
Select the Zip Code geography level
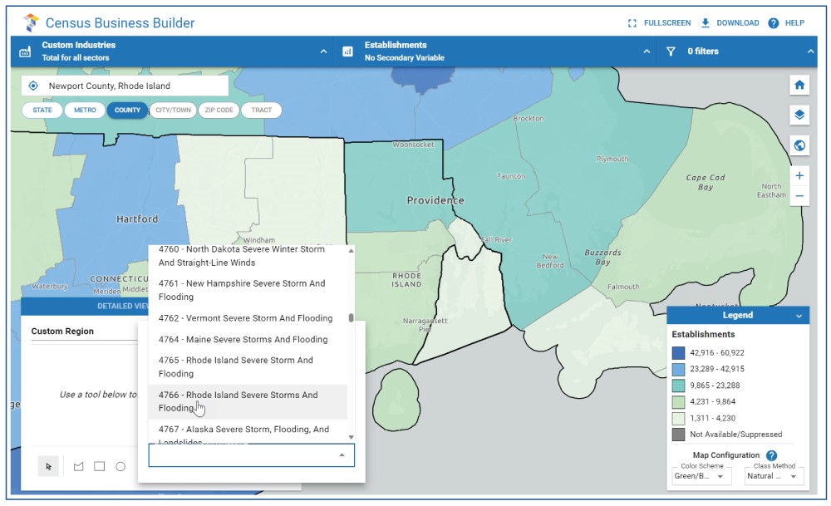[219, 111]
